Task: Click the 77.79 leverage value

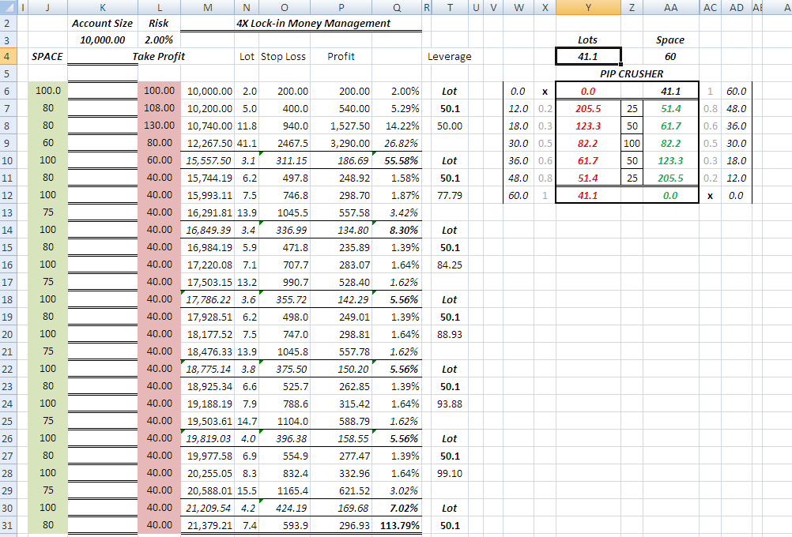Action: pyautogui.click(x=450, y=195)
